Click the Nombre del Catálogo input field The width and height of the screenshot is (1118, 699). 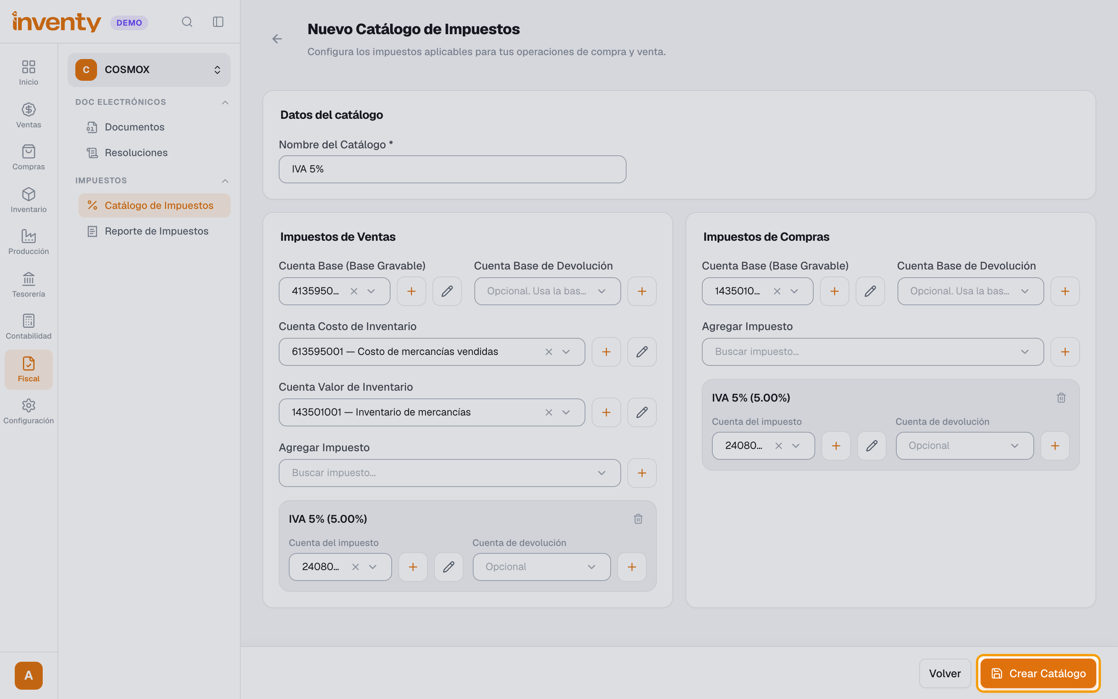(x=452, y=169)
